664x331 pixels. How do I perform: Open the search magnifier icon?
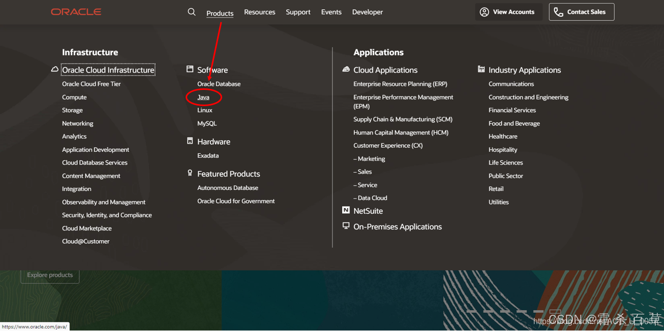point(192,12)
